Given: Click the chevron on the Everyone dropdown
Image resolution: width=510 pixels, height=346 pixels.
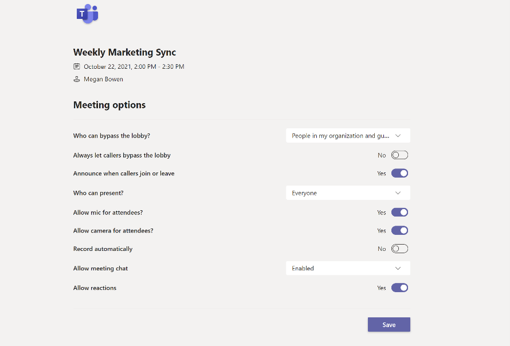Looking at the screenshot, I should point(398,193).
